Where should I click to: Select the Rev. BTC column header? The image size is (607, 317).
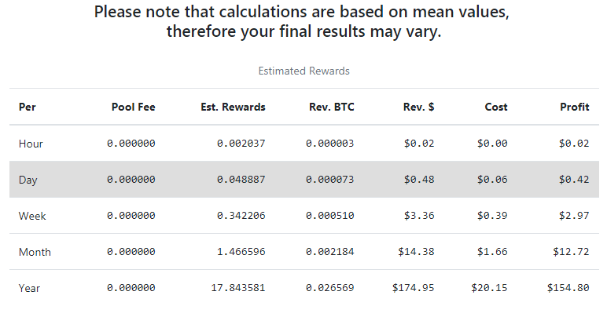(x=331, y=107)
